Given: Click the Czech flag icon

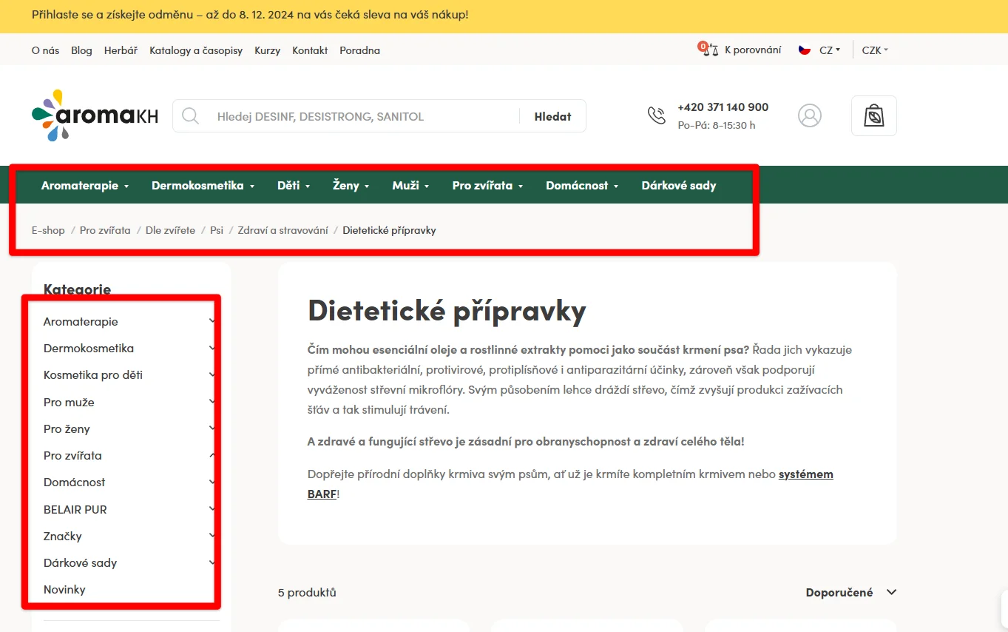Looking at the screenshot, I should coord(805,50).
